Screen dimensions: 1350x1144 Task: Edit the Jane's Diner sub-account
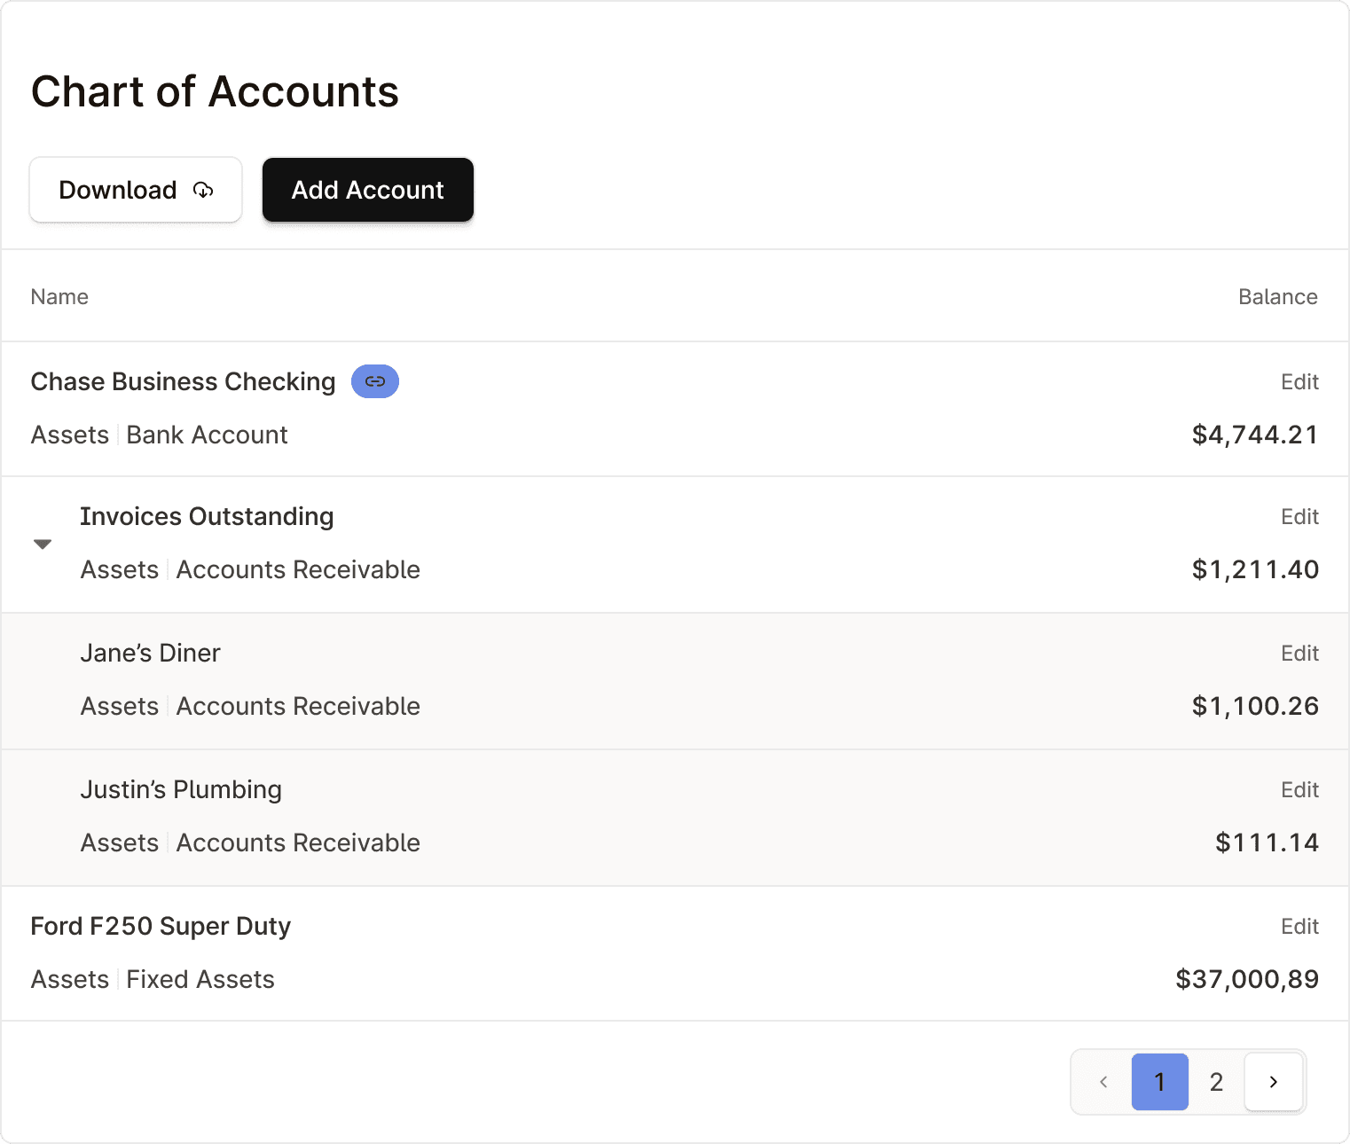1299,653
